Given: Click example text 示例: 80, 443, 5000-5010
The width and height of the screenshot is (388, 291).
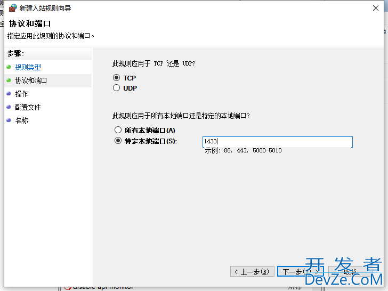Looking at the screenshot, I should (x=243, y=150).
